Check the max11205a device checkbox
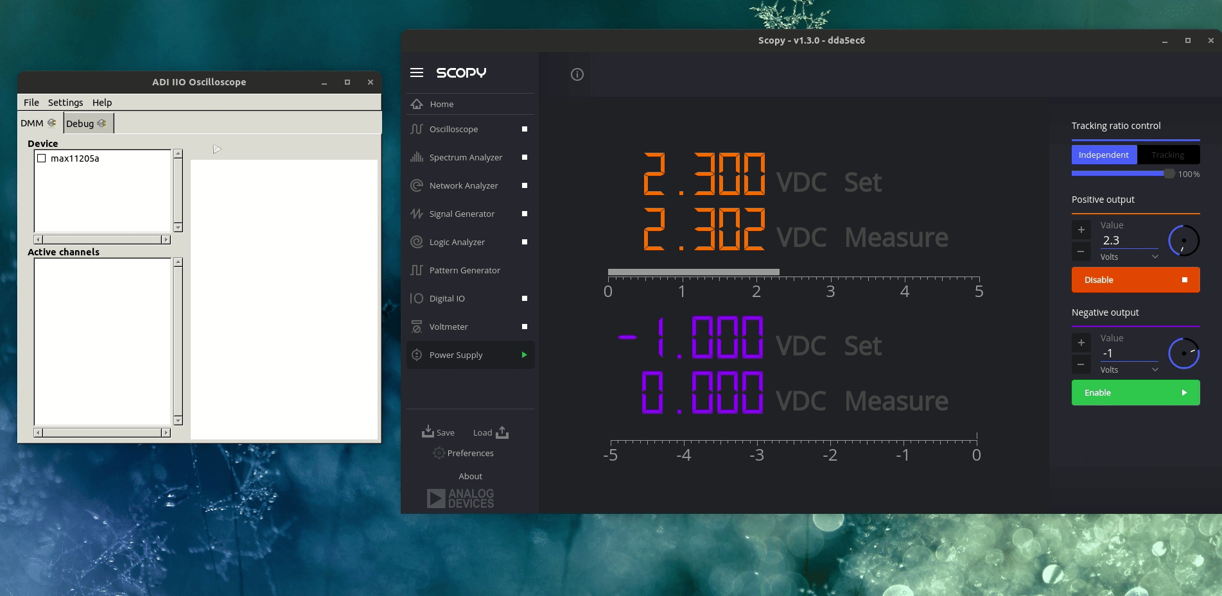1222x596 pixels. [42, 158]
